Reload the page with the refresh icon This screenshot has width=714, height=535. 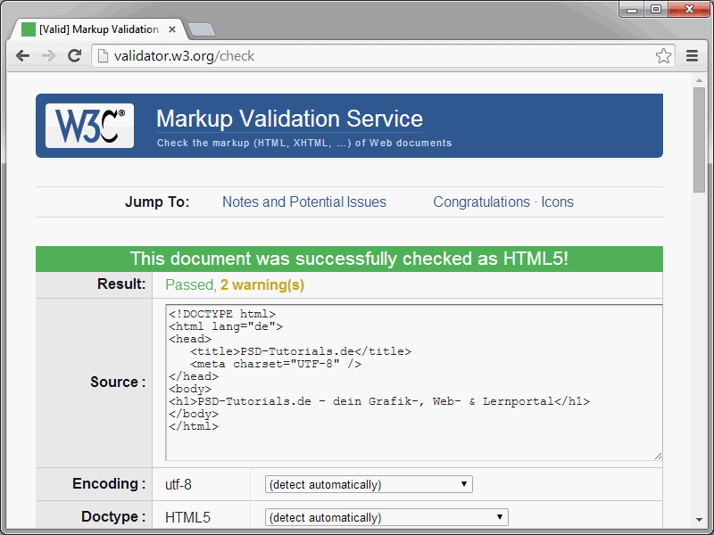tap(75, 56)
